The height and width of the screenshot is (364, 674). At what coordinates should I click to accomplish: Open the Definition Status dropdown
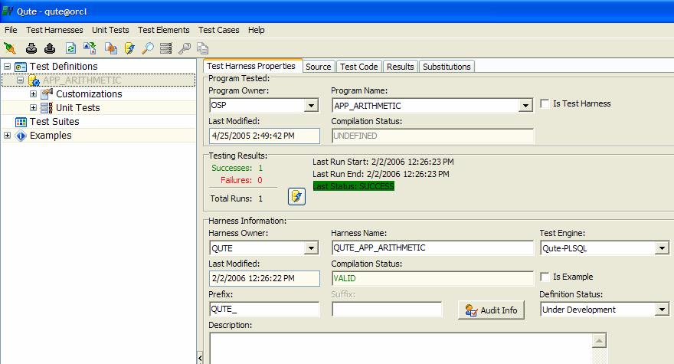click(662, 310)
